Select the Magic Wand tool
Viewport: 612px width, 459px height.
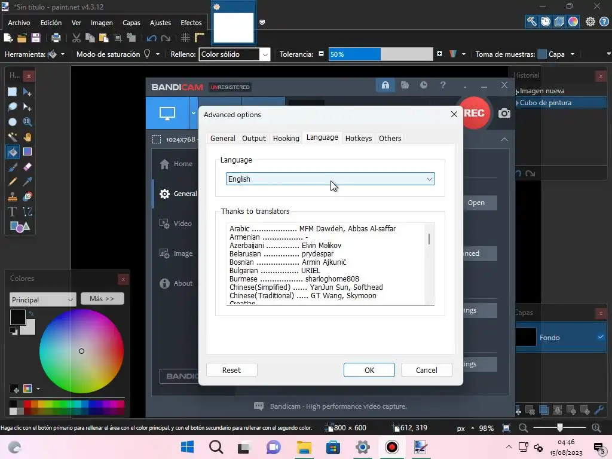click(x=12, y=137)
